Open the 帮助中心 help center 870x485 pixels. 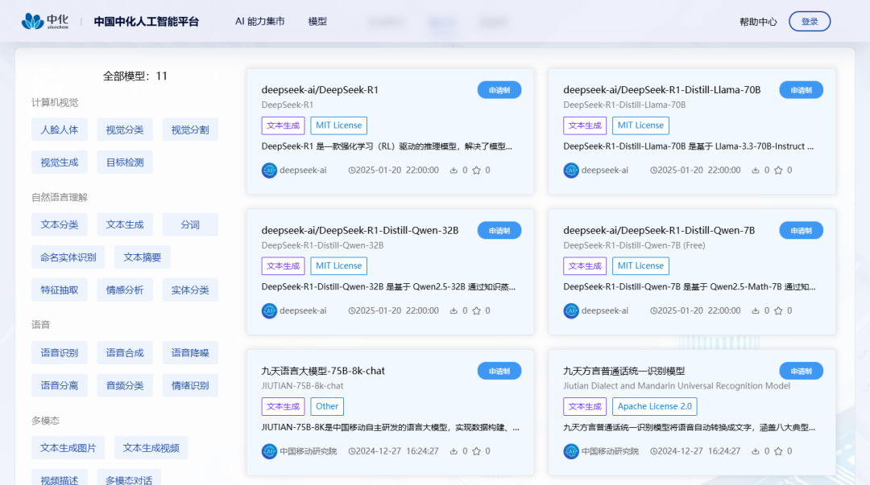click(758, 21)
